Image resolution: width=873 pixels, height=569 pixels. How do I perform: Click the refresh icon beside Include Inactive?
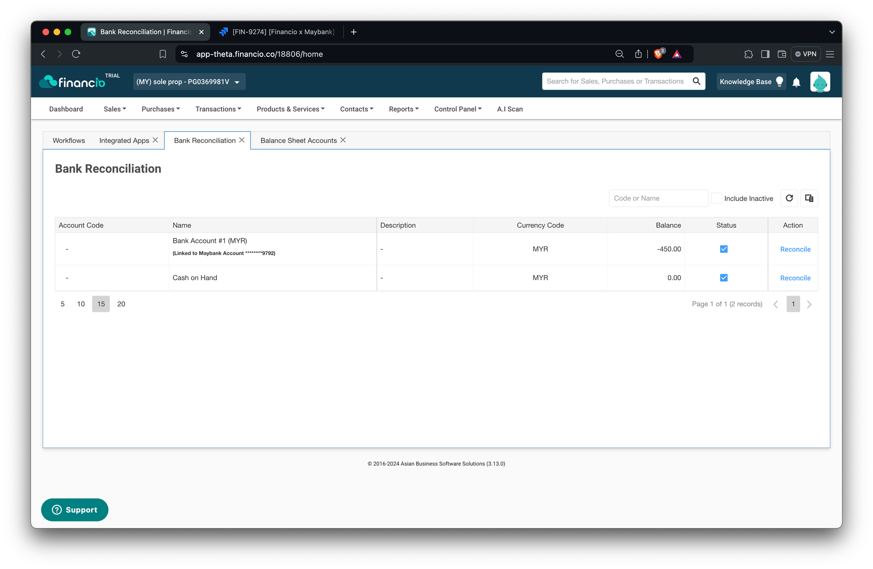click(789, 198)
